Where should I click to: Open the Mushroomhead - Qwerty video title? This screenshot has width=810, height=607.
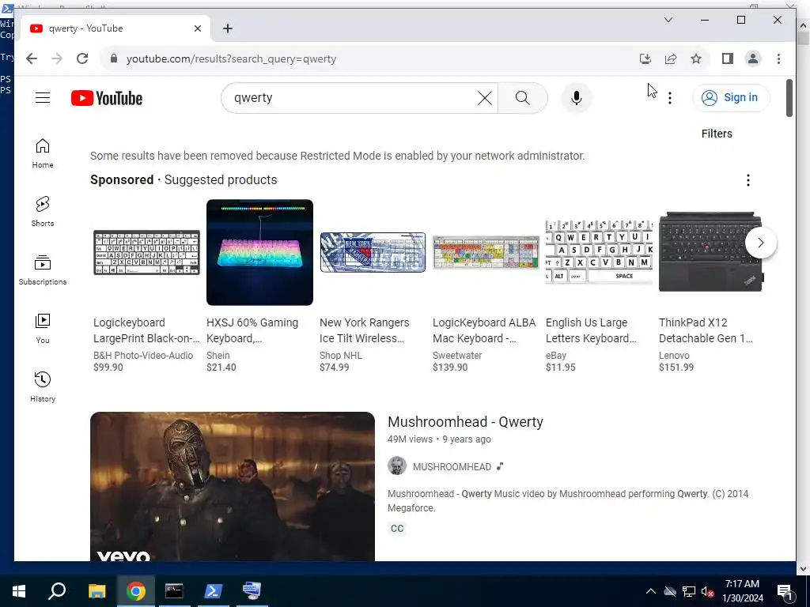(465, 422)
